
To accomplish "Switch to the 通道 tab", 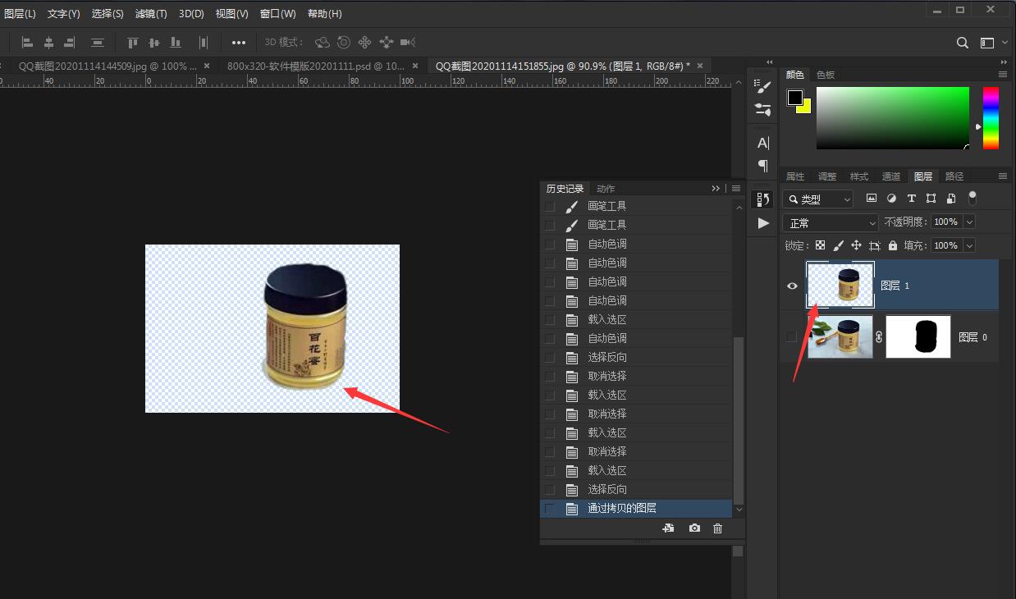I will [891, 176].
